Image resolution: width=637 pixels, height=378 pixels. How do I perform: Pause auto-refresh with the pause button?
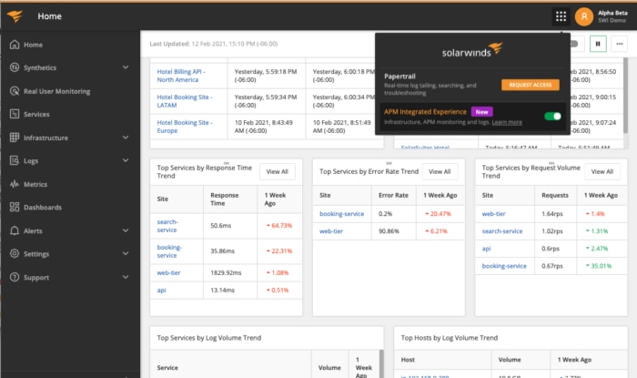pos(599,43)
